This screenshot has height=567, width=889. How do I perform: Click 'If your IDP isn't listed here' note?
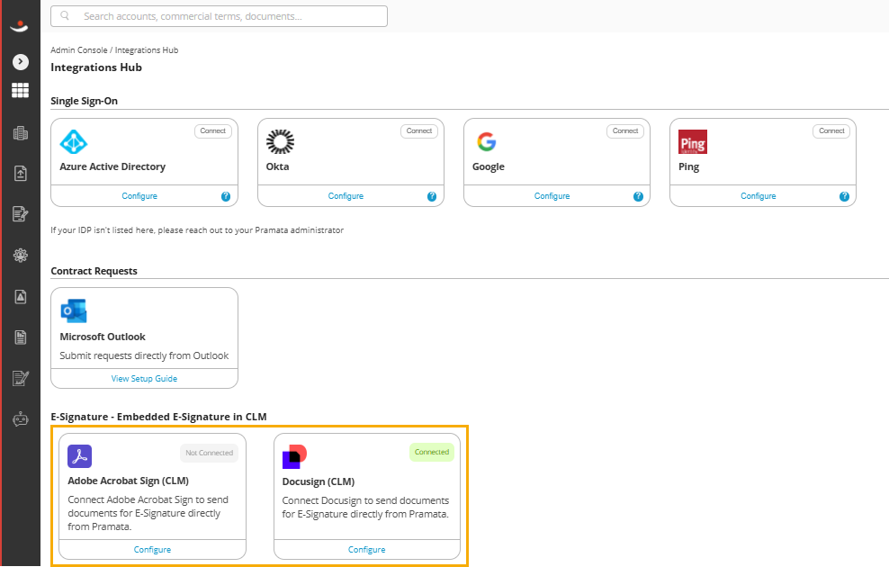tap(197, 230)
